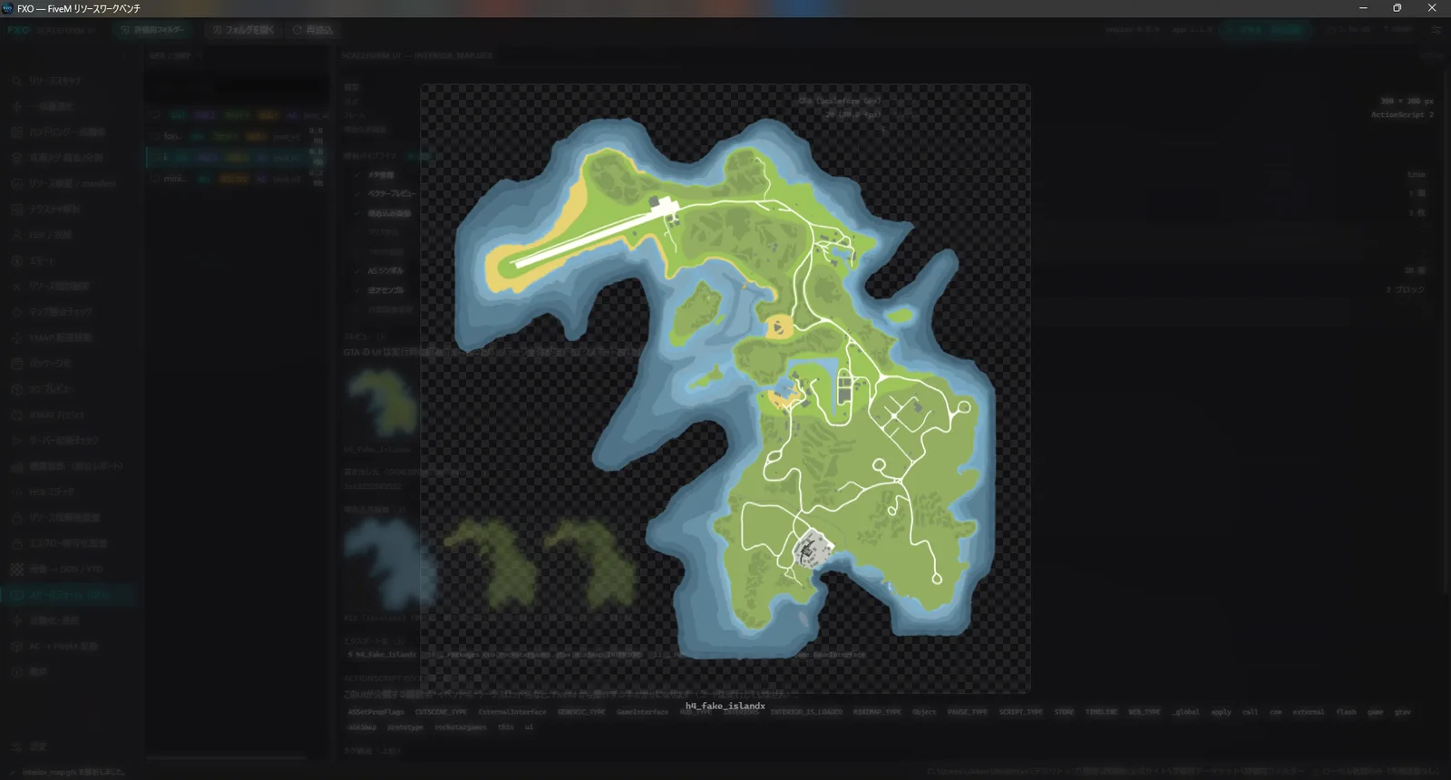Toggle the ベクタープレビュー checkbox
The image size is (1451, 780).
(x=356, y=194)
